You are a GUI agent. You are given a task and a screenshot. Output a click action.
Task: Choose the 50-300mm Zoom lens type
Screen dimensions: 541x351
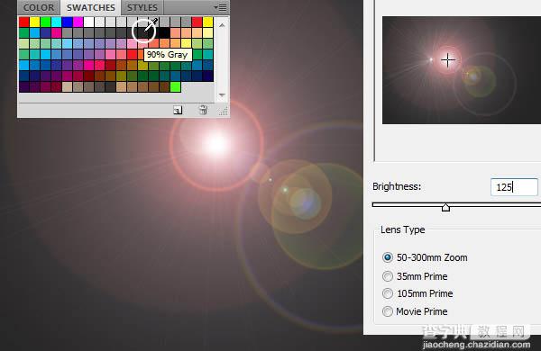tap(425, 257)
